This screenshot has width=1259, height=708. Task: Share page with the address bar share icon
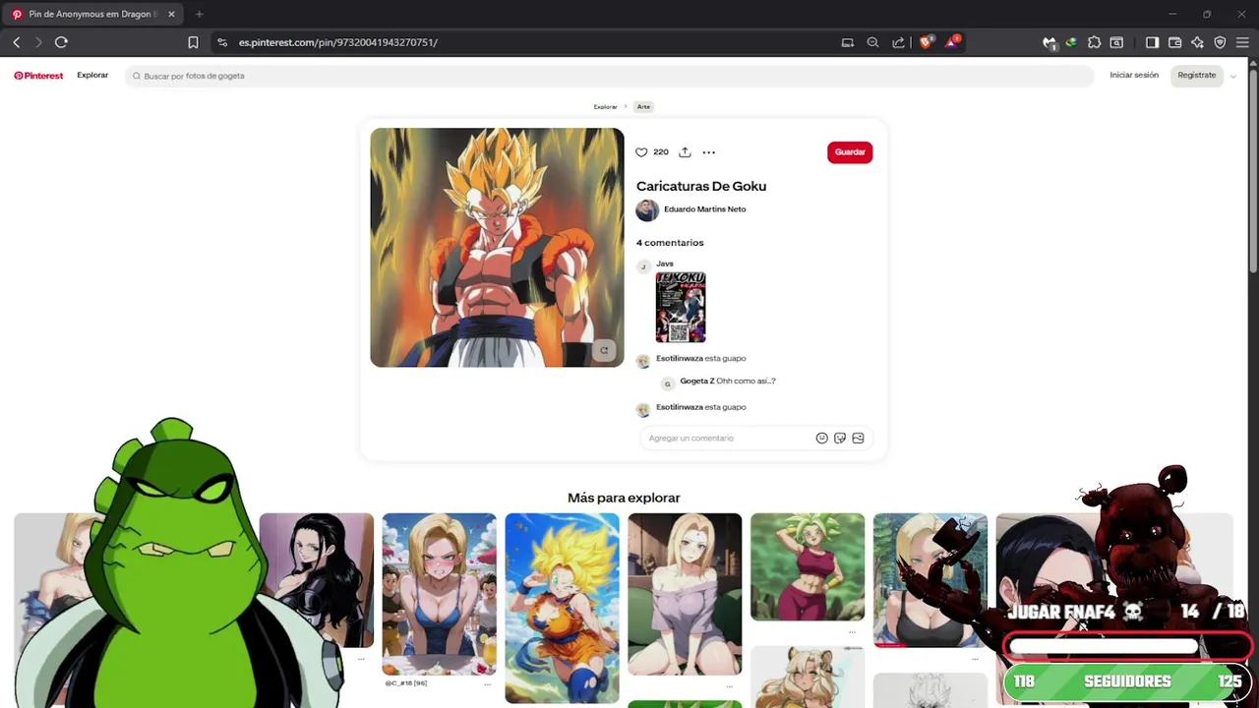[x=898, y=42]
